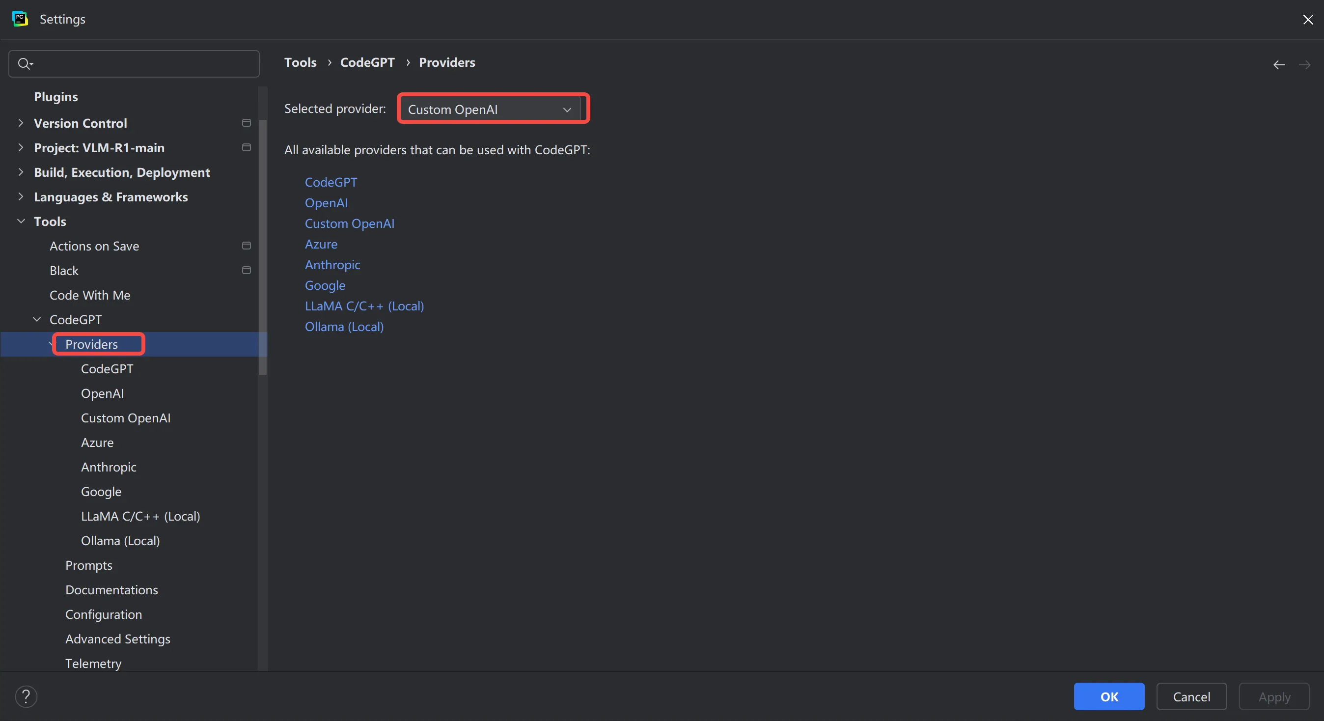Click the Ollama (Local) provider link
The height and width of the screenshot is (721, 1324).
[x=344, y=327]
